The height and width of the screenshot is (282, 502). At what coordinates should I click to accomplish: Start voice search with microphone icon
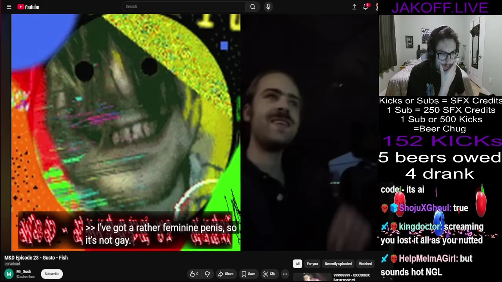coord(268,7)
